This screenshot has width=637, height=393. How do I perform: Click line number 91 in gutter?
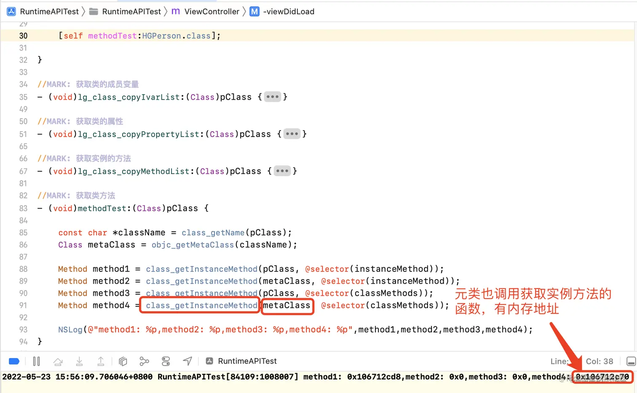(23, 306)
